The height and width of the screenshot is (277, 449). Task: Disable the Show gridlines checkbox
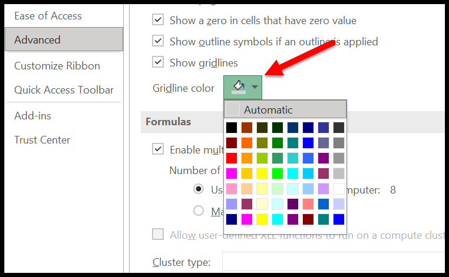158,62
